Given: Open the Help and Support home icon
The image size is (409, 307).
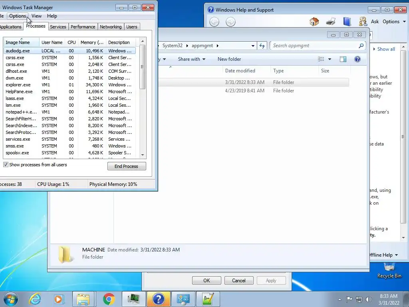Looking at the screenshot, I should tap(314, 22).
